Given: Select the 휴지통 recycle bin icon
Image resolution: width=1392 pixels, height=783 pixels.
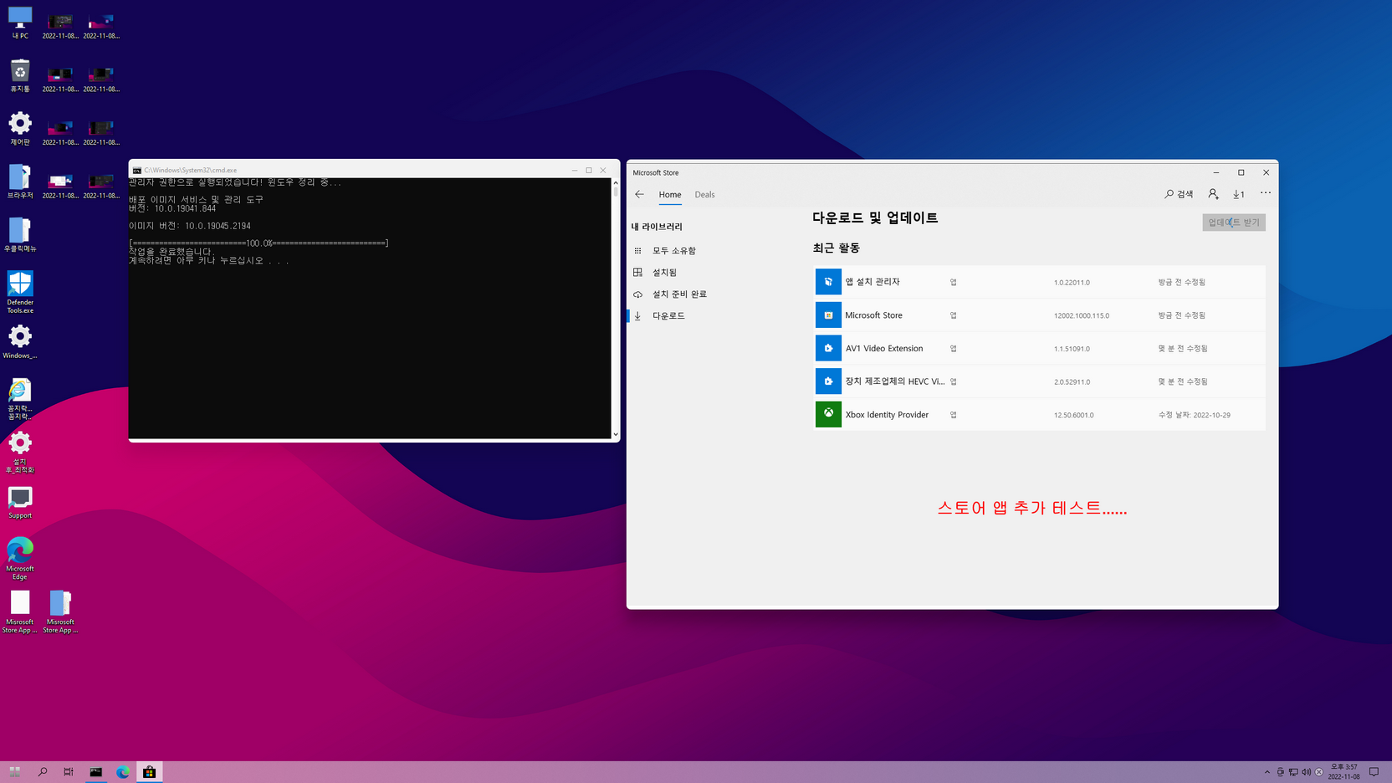Looking at the screenshot, I should pos(20,75).
